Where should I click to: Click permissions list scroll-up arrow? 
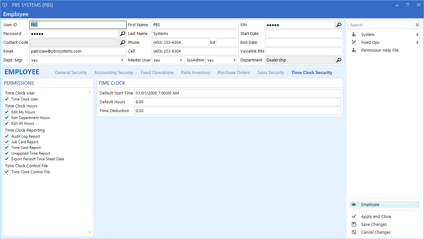(x=90, y=92)
